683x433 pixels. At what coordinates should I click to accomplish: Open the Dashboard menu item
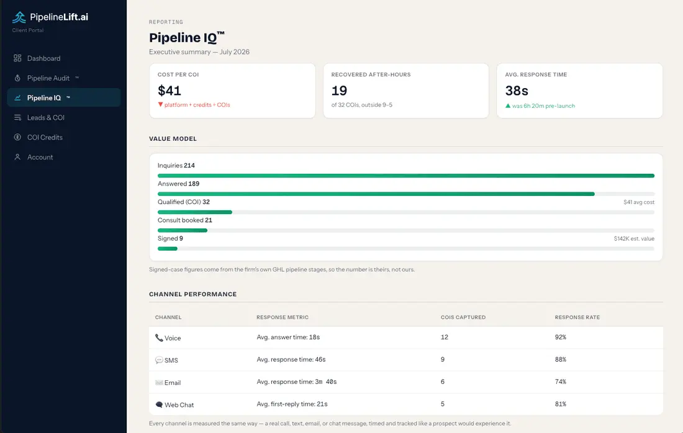[63, 58]
